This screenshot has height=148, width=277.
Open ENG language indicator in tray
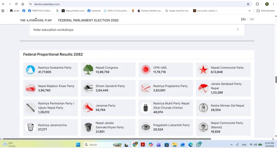244,145
